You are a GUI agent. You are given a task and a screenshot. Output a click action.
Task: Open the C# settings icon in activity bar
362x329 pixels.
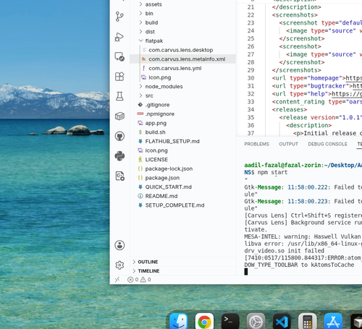[x=119, y=176]
